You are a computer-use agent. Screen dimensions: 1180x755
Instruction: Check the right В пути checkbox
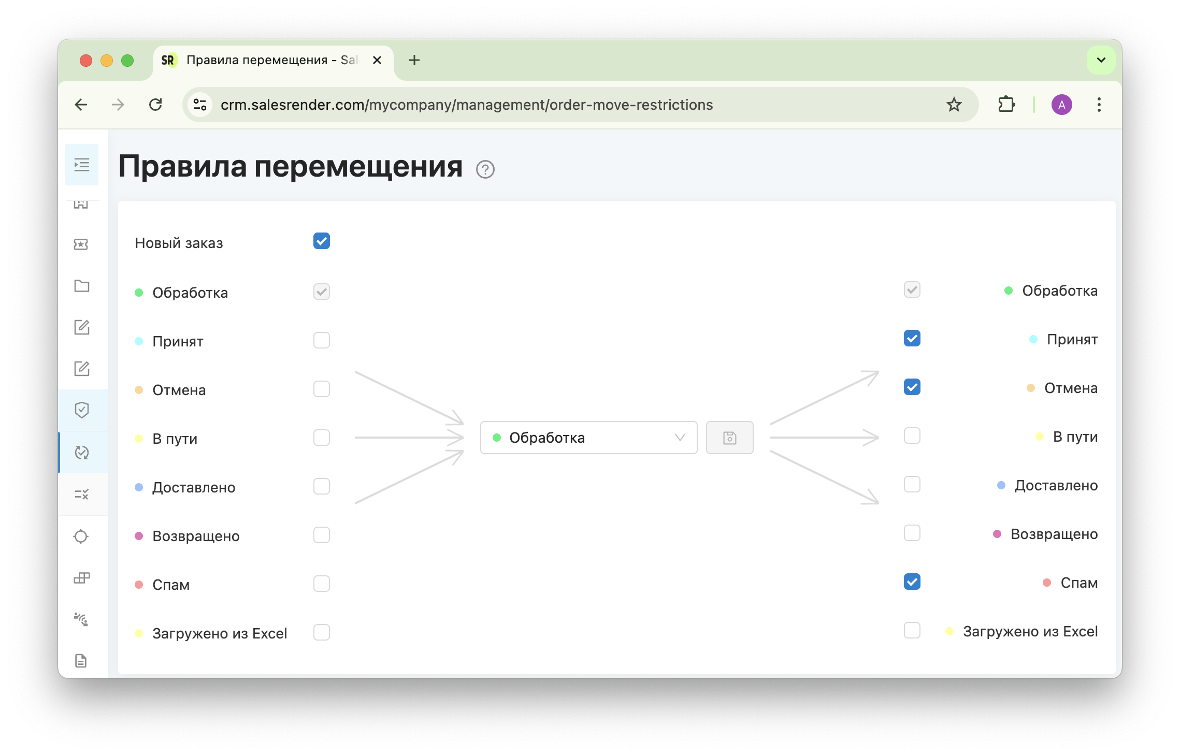click(x=912, y=435)
